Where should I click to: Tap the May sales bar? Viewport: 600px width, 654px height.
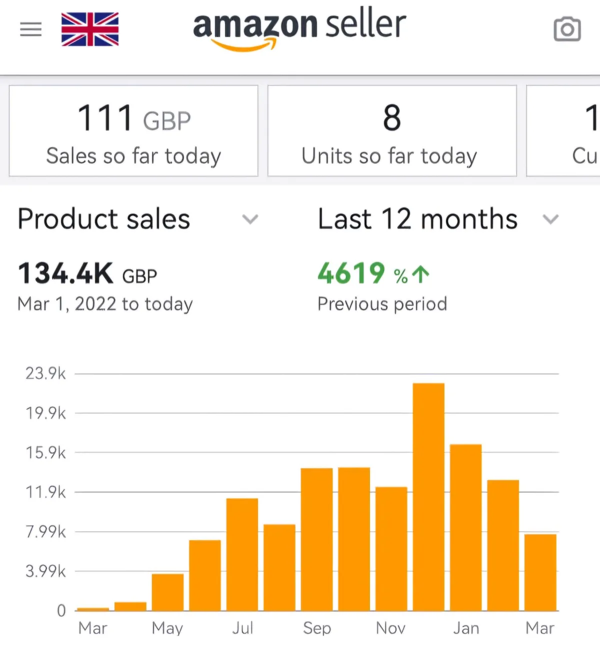click(x=167, y=592)
